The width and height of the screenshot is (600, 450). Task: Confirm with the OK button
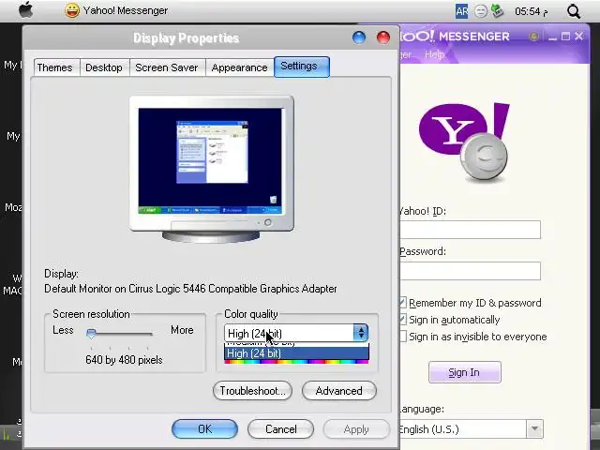coord(204,429)
